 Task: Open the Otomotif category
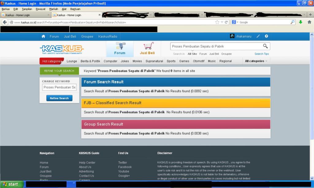[199, 61]
